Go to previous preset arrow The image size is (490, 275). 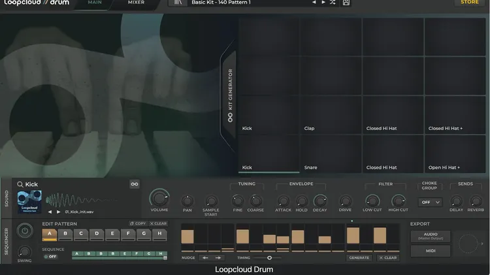click(314, 3)
